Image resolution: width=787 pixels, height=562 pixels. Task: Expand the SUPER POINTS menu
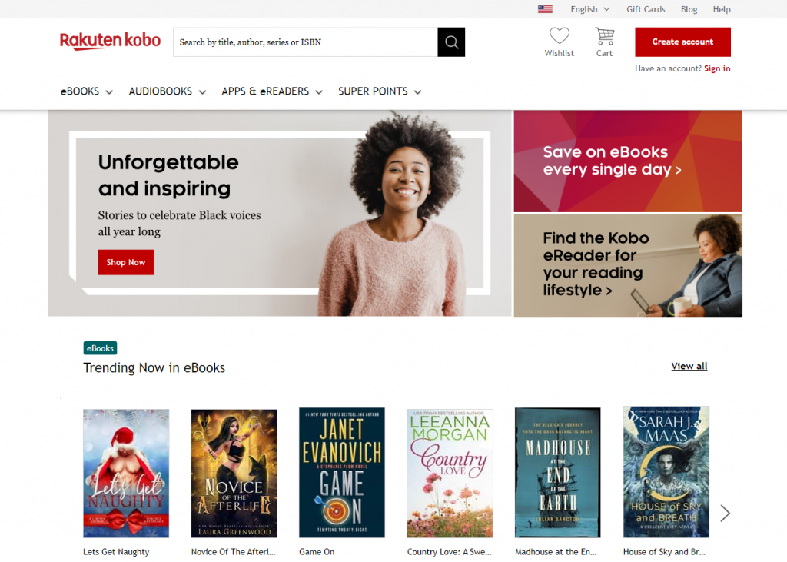[x=380, y=91]
